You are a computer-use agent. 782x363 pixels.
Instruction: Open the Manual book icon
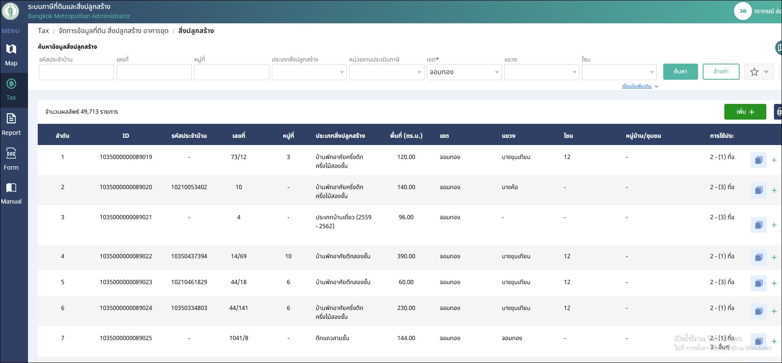11,188
